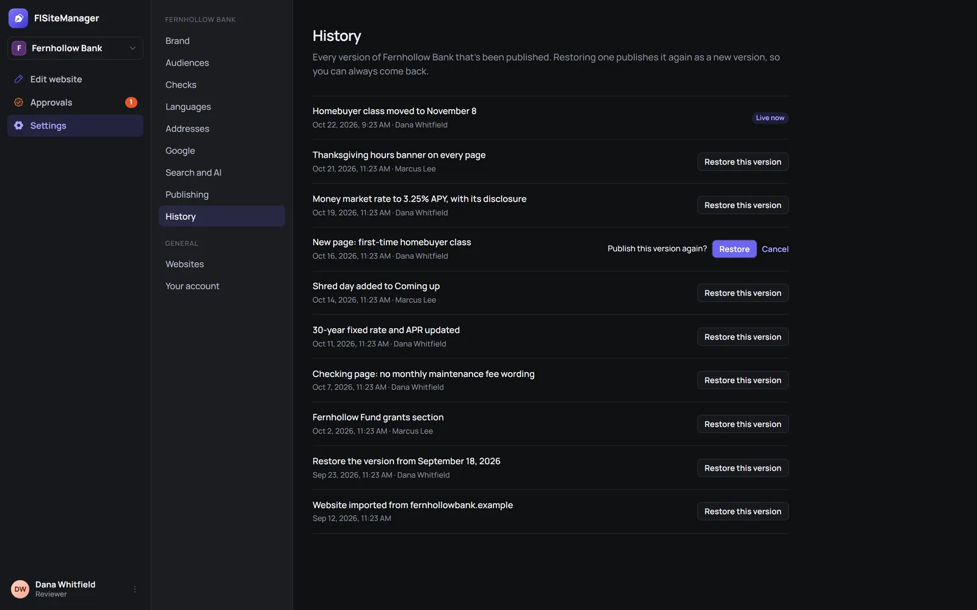The image size is (977, 610).
Task: Open Your account section
Action: point(222,286)
